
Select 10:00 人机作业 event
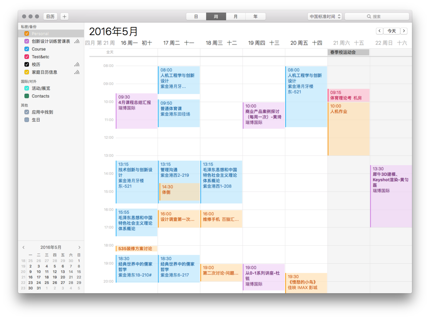click(x=349, y=129)
